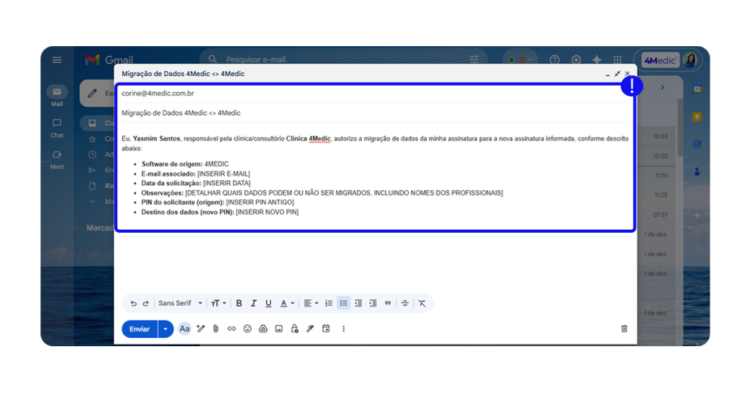Toggle the bulleted list option

344,303
